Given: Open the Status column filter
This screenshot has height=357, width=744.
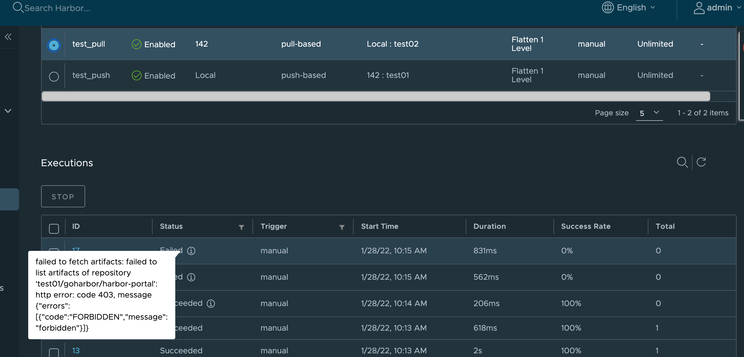Looking at the screenshot, I should (242, 228).
